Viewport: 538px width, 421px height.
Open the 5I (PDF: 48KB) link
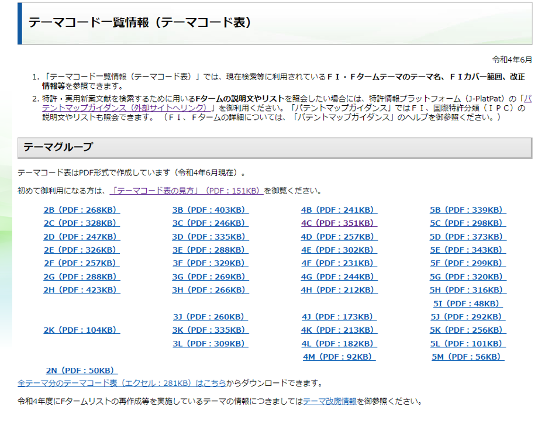[x=468, y=303]
